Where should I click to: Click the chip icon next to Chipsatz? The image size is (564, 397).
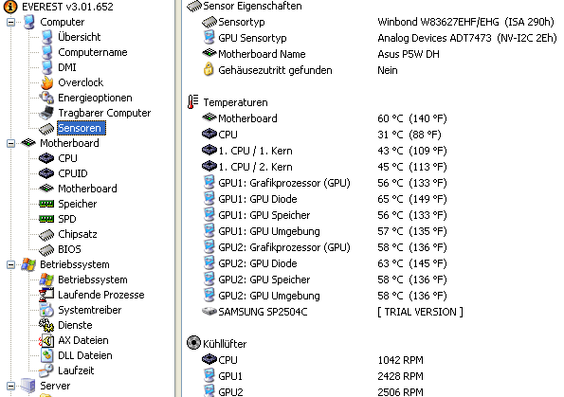[46, 234]
